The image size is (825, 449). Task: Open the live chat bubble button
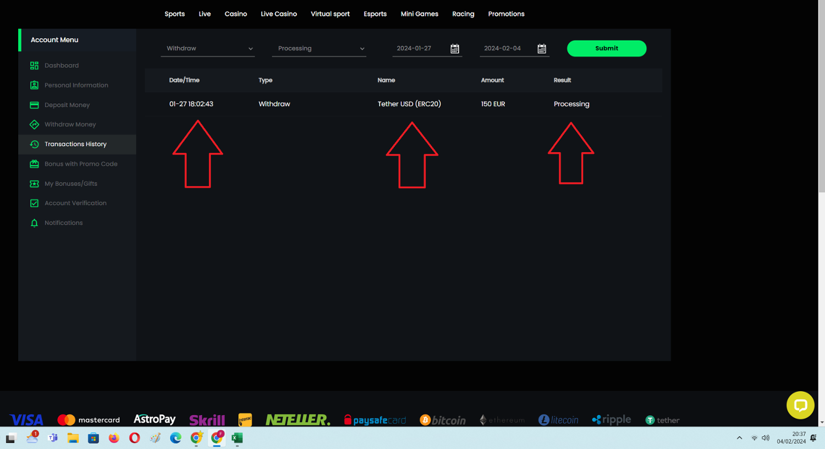[800, 406]
